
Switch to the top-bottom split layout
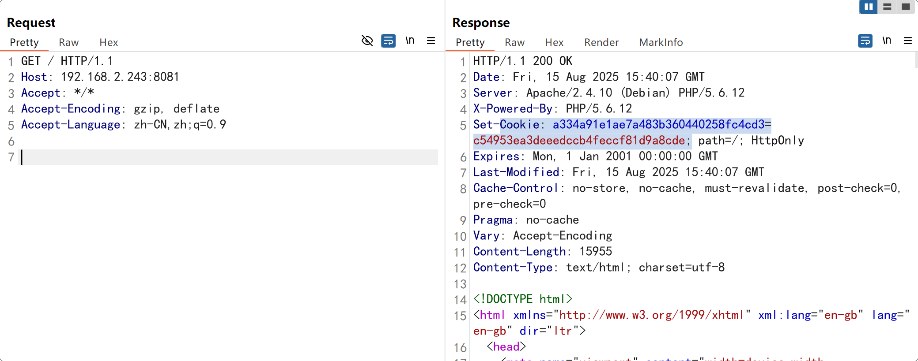pos(887,7)
